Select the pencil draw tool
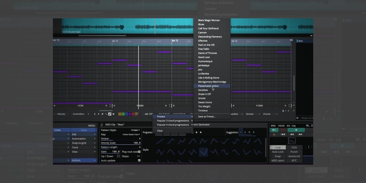The image size is (366, 183). tap(99, 114)
